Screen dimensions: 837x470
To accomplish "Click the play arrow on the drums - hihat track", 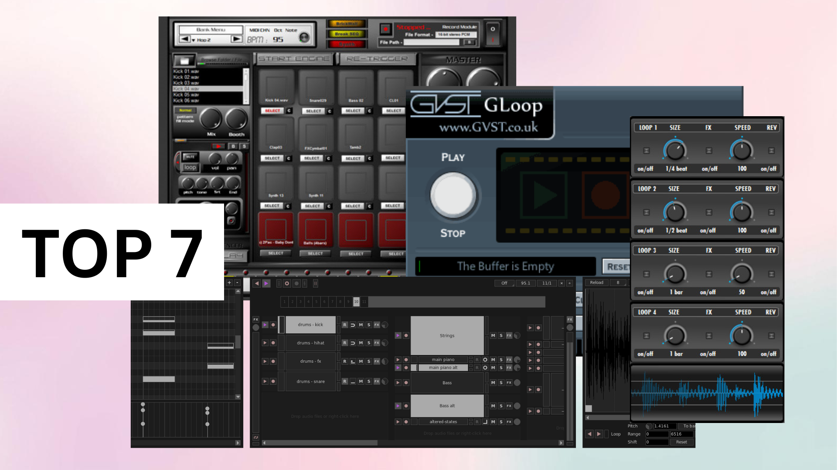I will (265, 343).
